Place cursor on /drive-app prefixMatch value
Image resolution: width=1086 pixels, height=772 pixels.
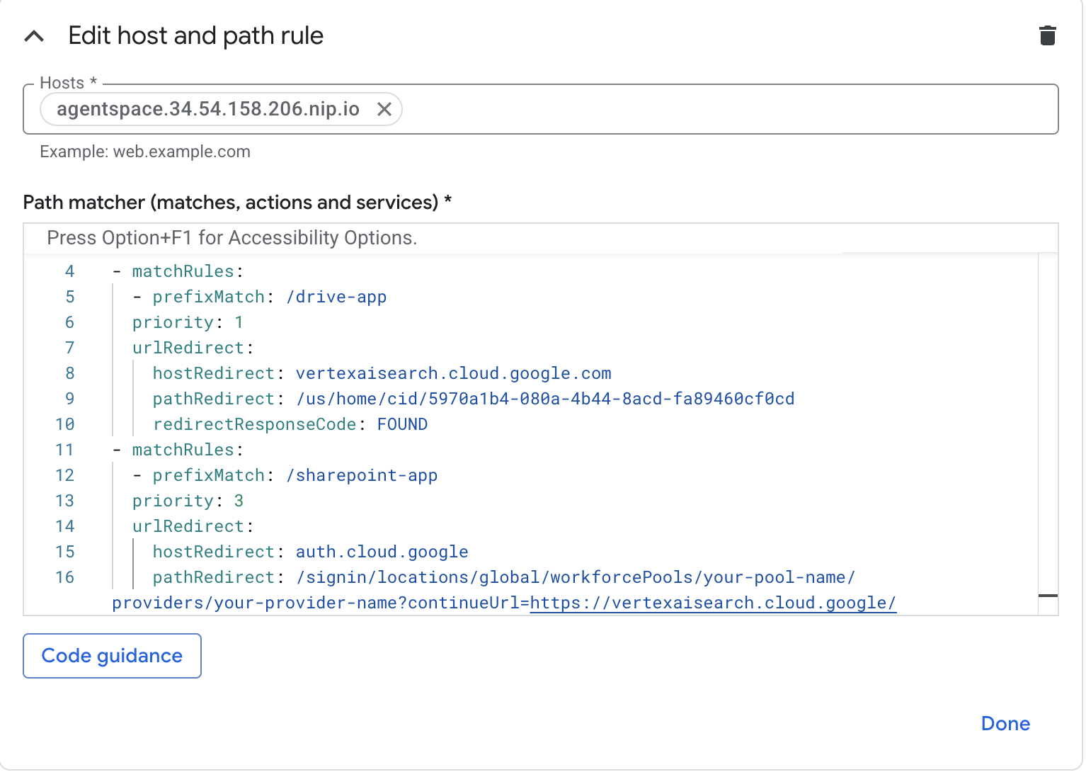coord(336,297)
